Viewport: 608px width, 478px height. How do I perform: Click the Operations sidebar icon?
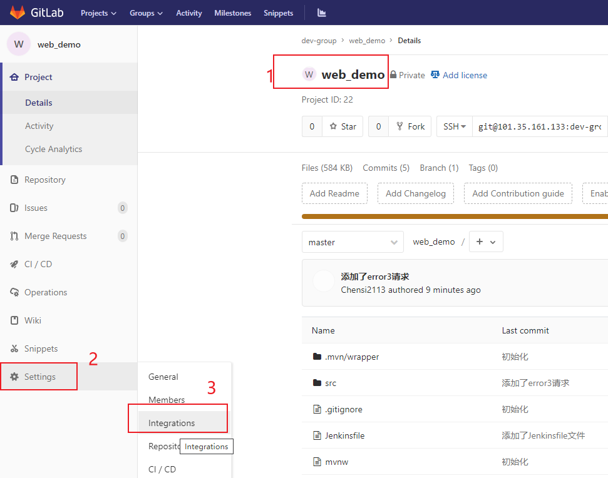(14, 292)
